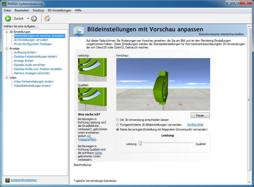Open the Desktop menu
Viewport: 254px width, 187px height.
tap(38, 10)
